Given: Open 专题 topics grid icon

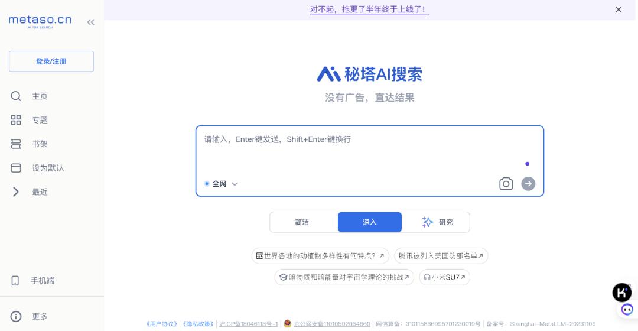Looking at the screenshot, I should [x=16, y=120].
